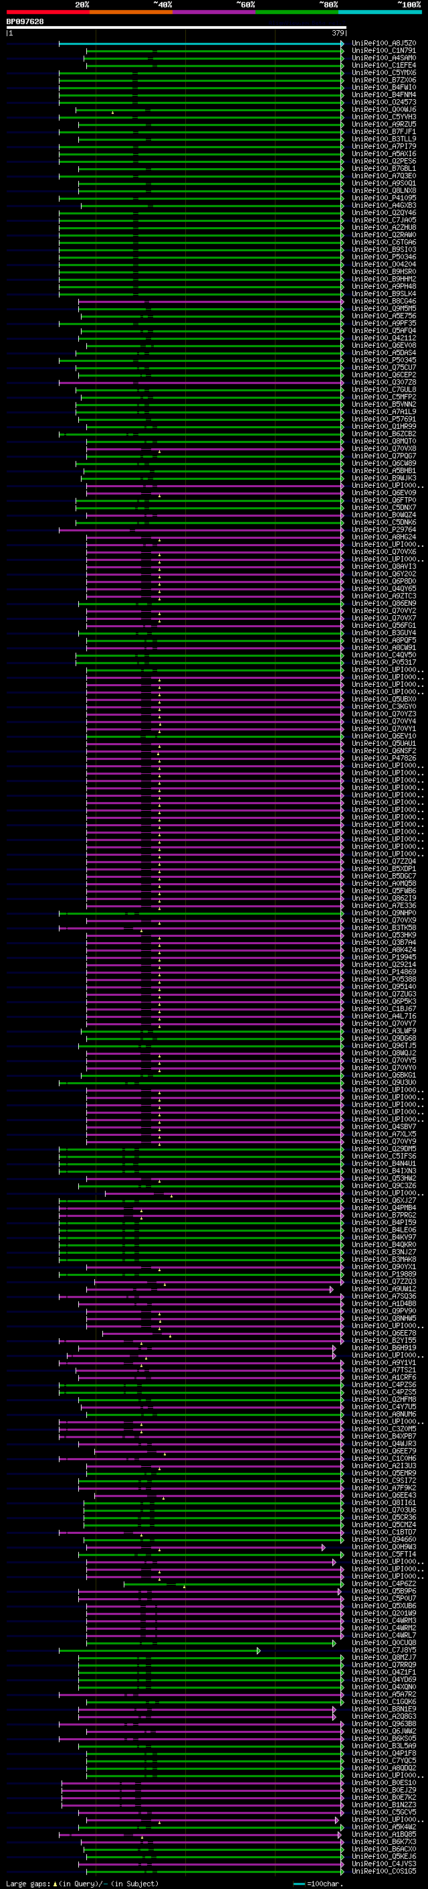Screen dimensions: 428x1889
Task: Select hit label UniRef100_P19945
Action: click(383, 957)
